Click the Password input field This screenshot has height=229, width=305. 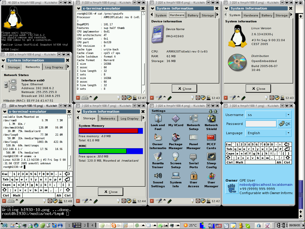point(261,124)
